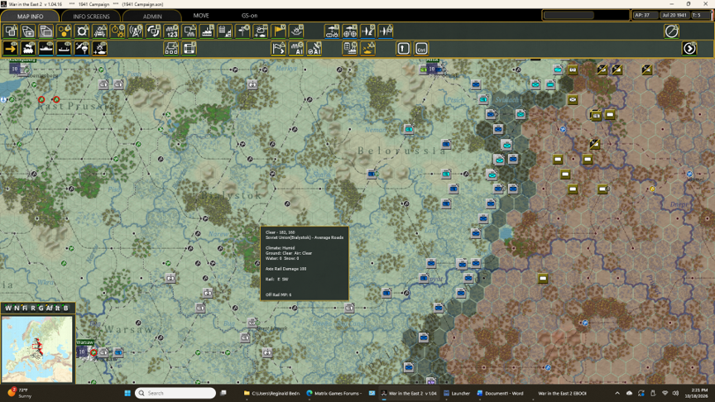Toggle the circular ring overlay icon
The height and width of the screenshot is (402, 715).
[x=82, y=31]
